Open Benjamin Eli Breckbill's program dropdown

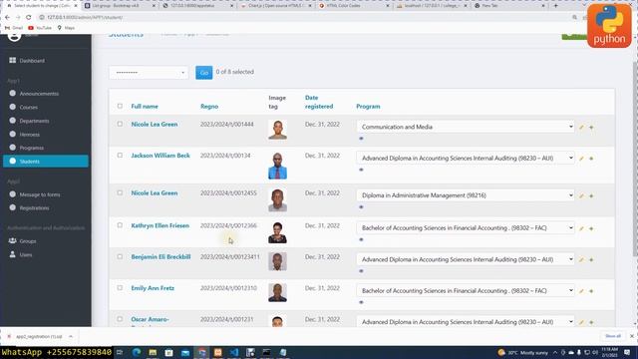(466, 259)
